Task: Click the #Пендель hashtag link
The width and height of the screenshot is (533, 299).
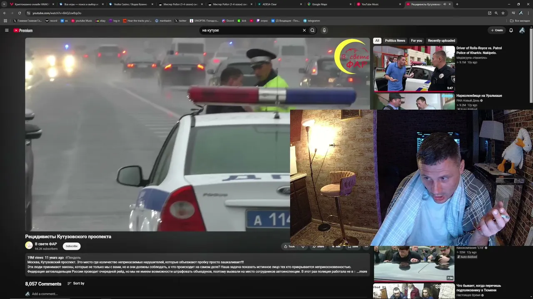Action: [x=73, y=258]
